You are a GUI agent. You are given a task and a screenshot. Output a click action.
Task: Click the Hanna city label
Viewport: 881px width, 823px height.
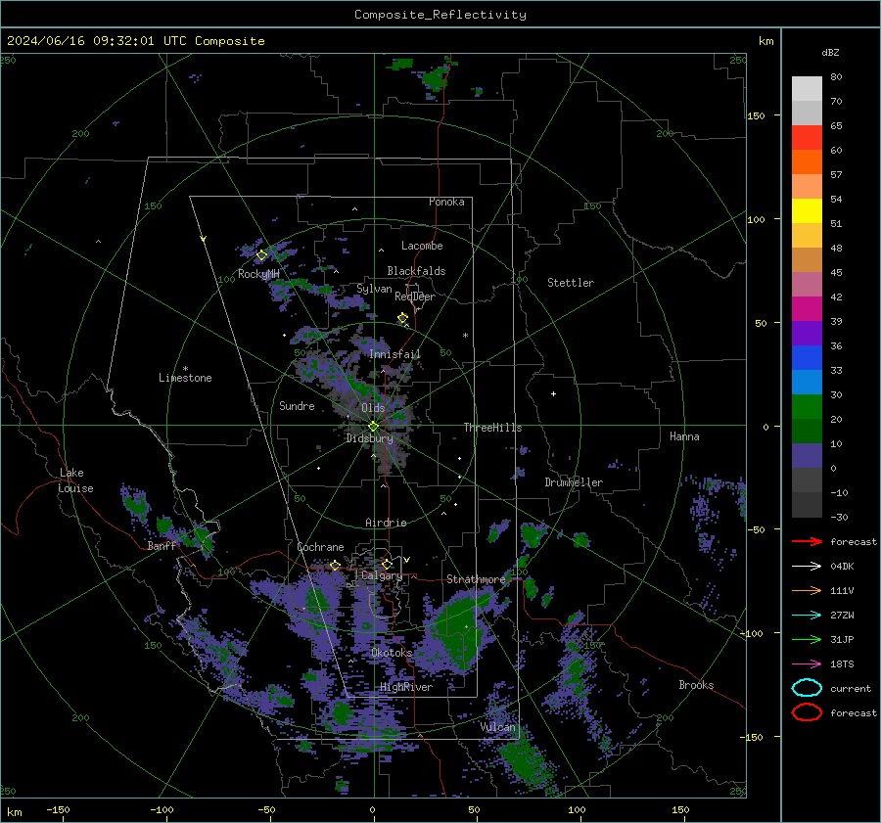[684, 436]
